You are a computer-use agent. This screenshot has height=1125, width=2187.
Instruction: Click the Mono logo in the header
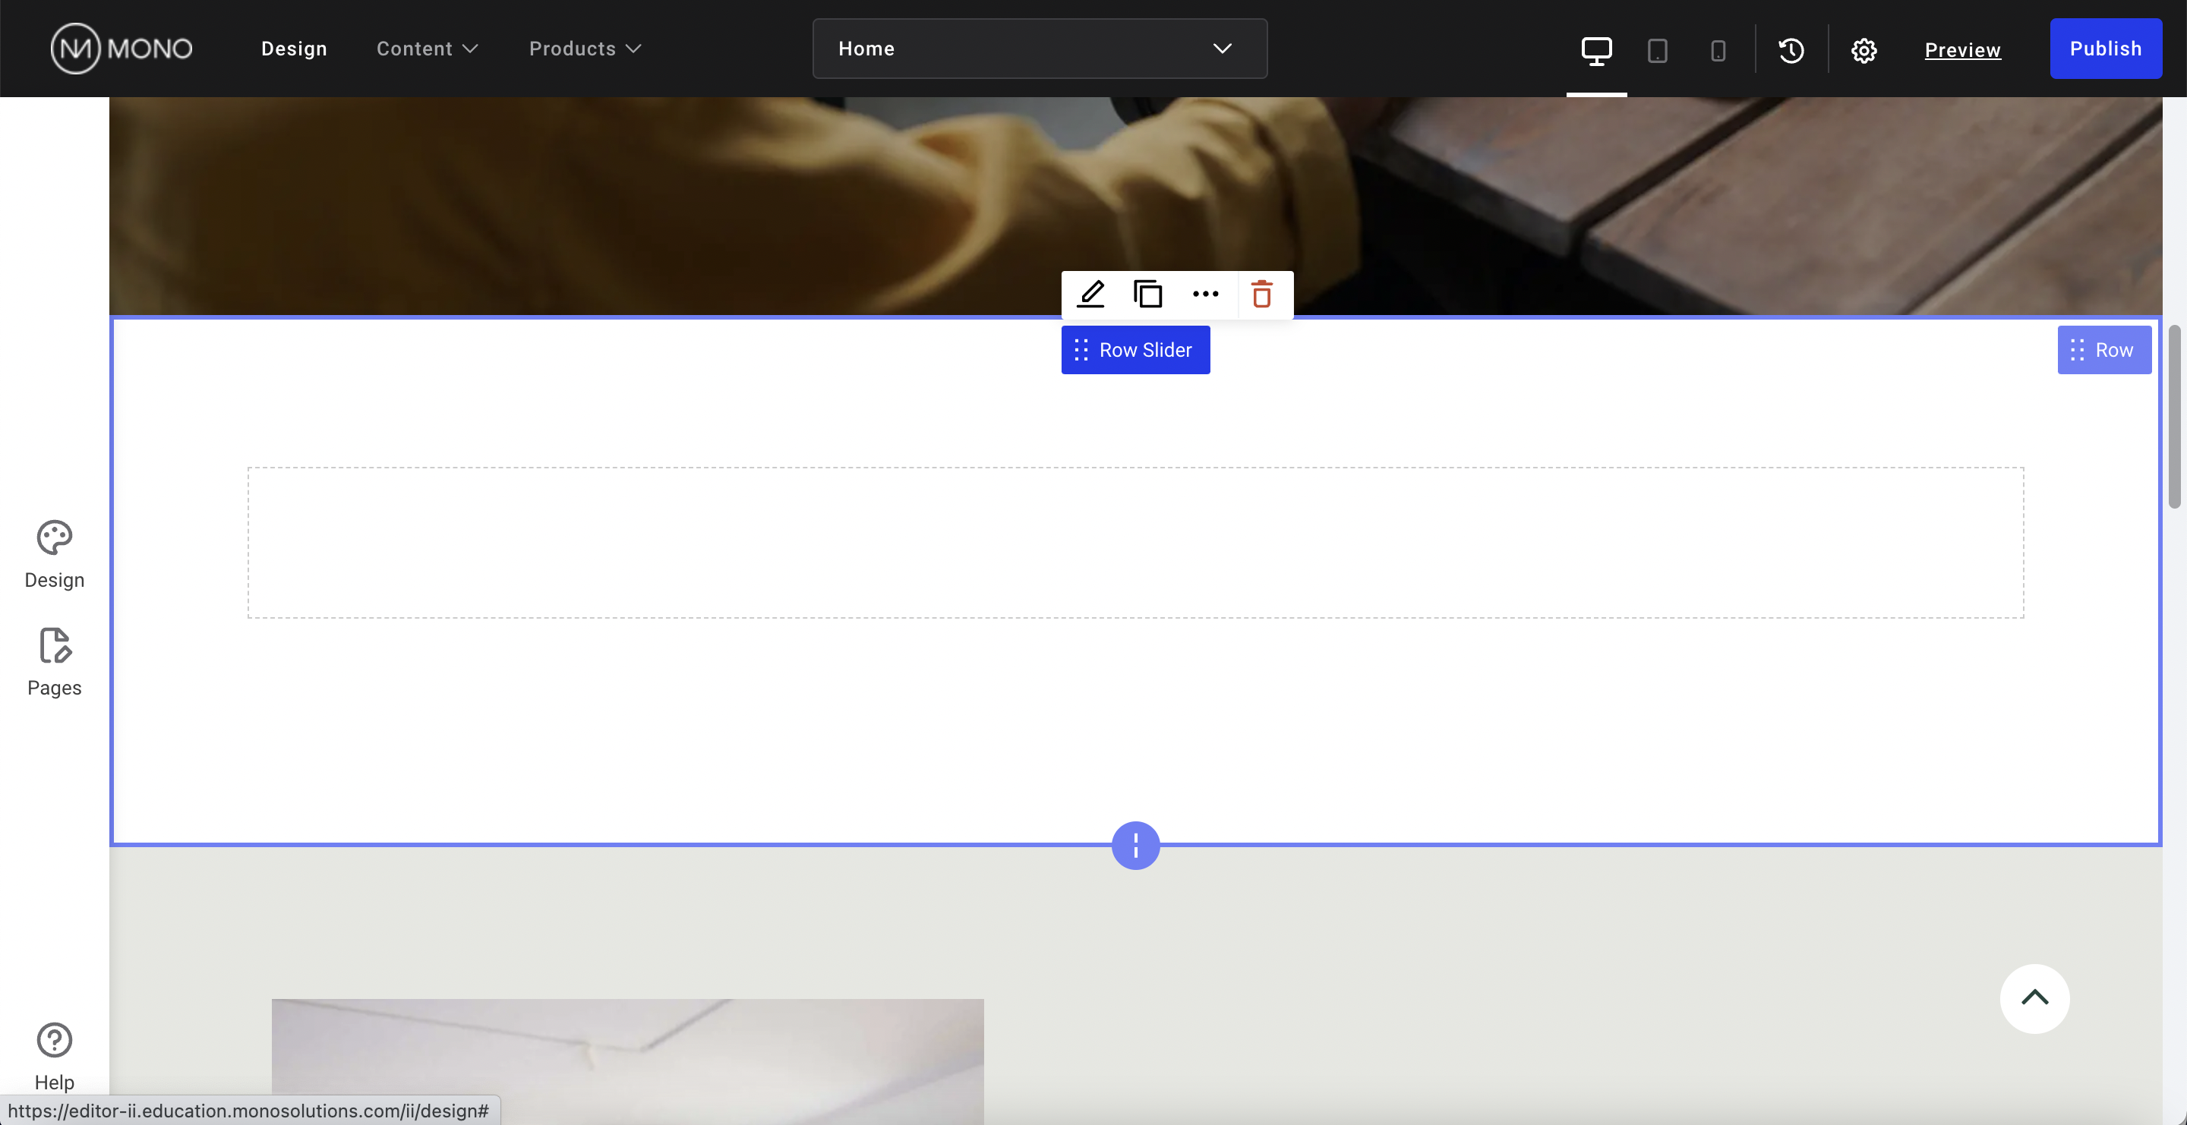(121, 49)
